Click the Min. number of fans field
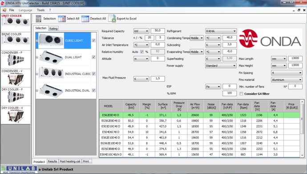Screen dimensions: 307x174 click(295, 86)
